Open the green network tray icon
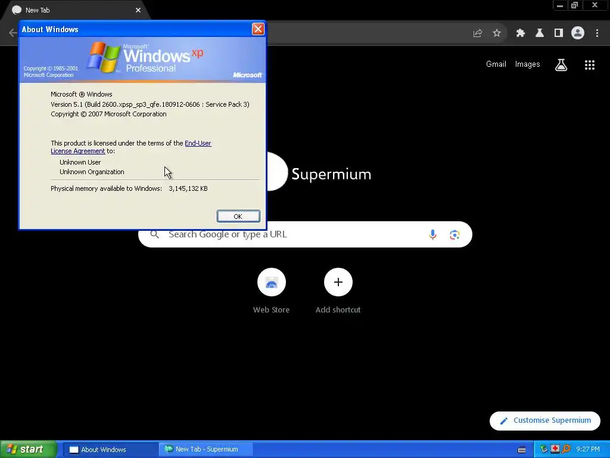610x458 pixels. click(544, 449)
